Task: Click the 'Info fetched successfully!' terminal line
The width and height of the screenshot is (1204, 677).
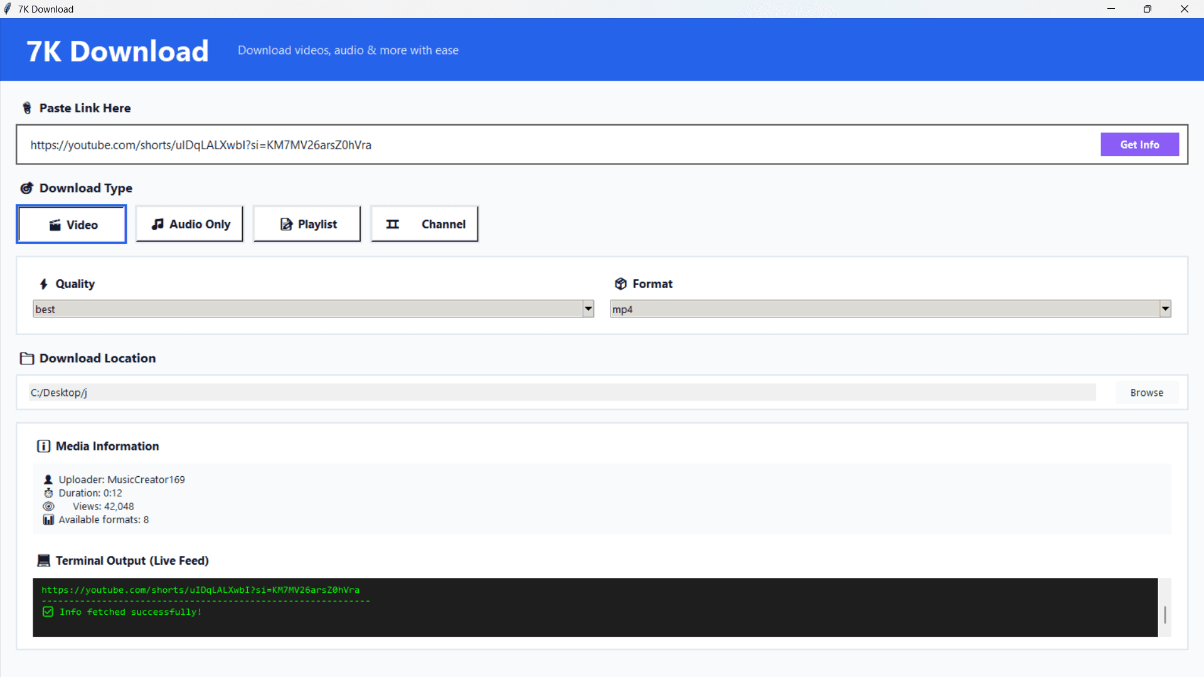Action: pyautogui.click(x=131, y=612)
